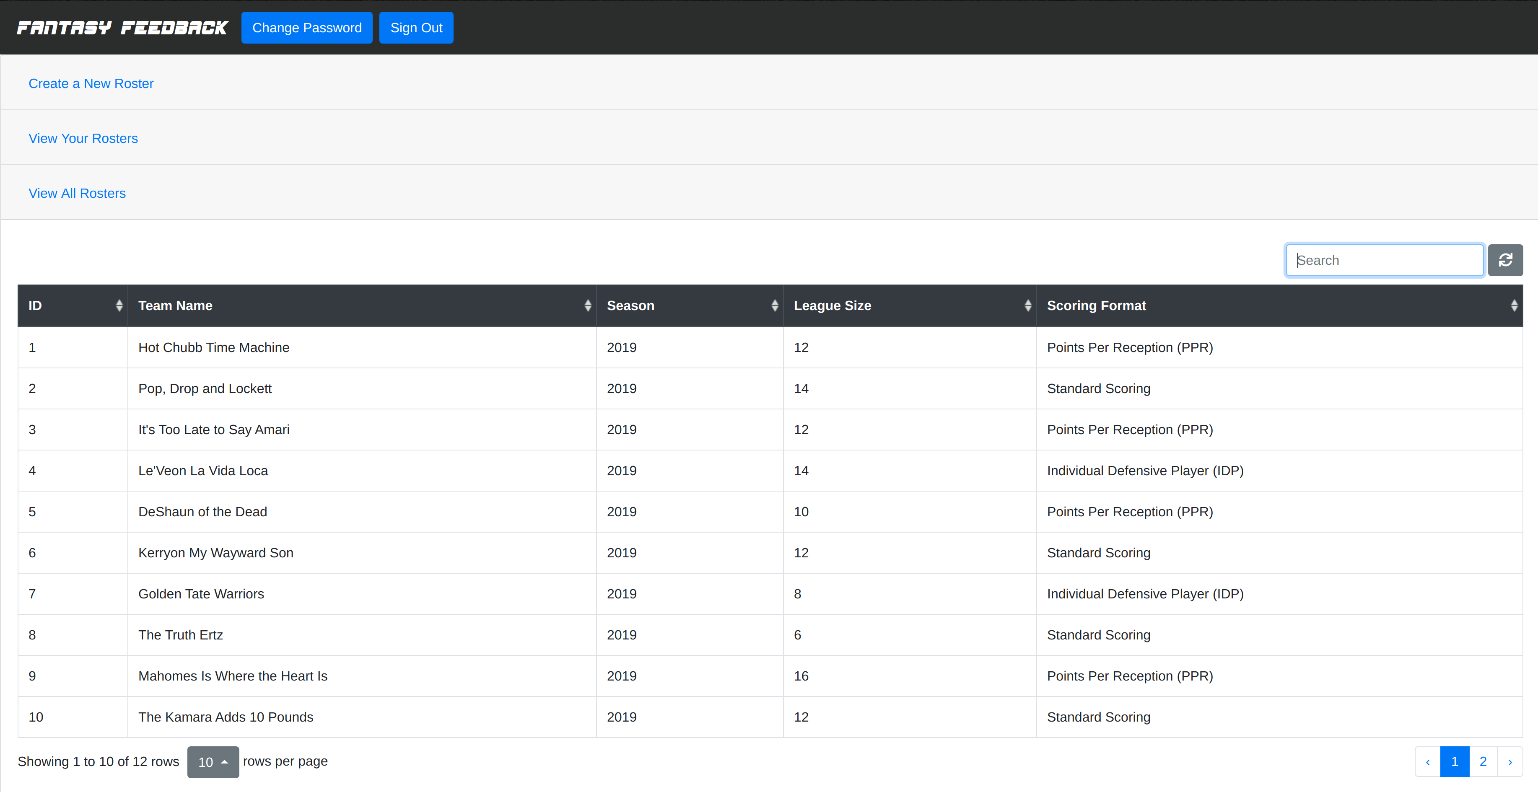Click Individual Defensive Player (IDP) for Le'Veon row
1538x792 pixels.
point(1145,471)
